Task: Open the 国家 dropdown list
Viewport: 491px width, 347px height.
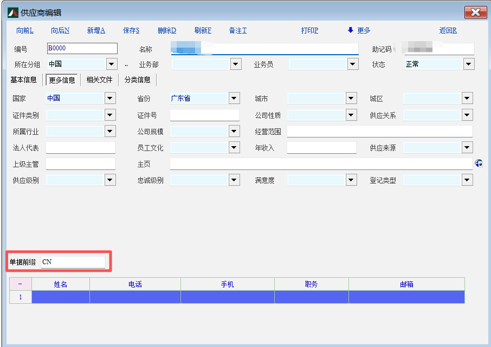Action: (110, 99)
